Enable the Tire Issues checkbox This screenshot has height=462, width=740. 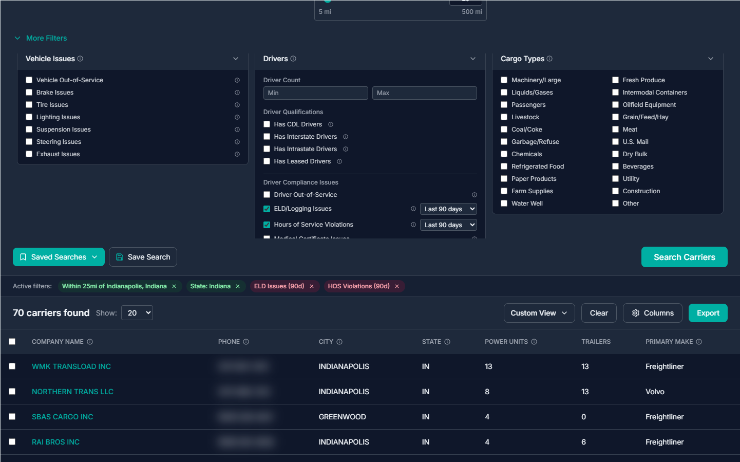[x=29, y=105]
